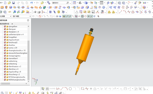Click the Undo arrow icon

click(32, 3)
